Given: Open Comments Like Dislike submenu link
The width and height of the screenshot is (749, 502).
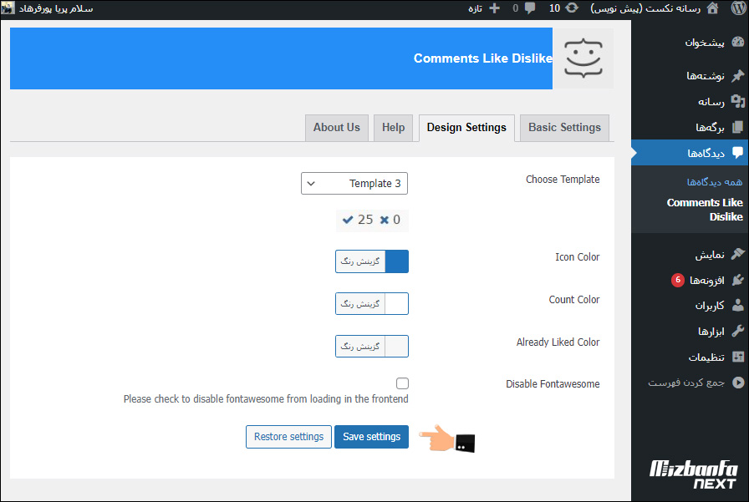Looking at the screenshot, I should [x=705, y=210].
